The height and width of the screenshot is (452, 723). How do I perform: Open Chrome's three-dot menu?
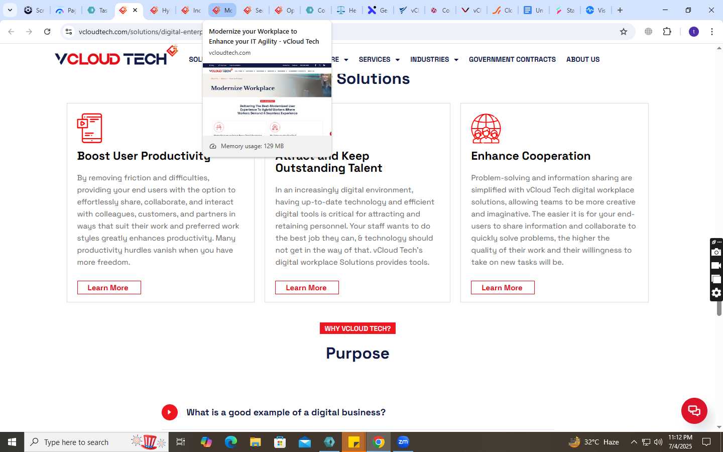(712, 32)
